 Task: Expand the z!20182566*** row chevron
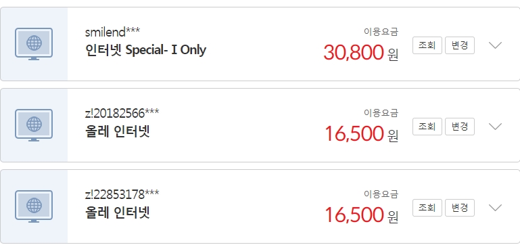coord(495,127)
